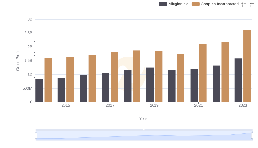
Task: Click the Snap-on bar for 2021
Action: 203,73
